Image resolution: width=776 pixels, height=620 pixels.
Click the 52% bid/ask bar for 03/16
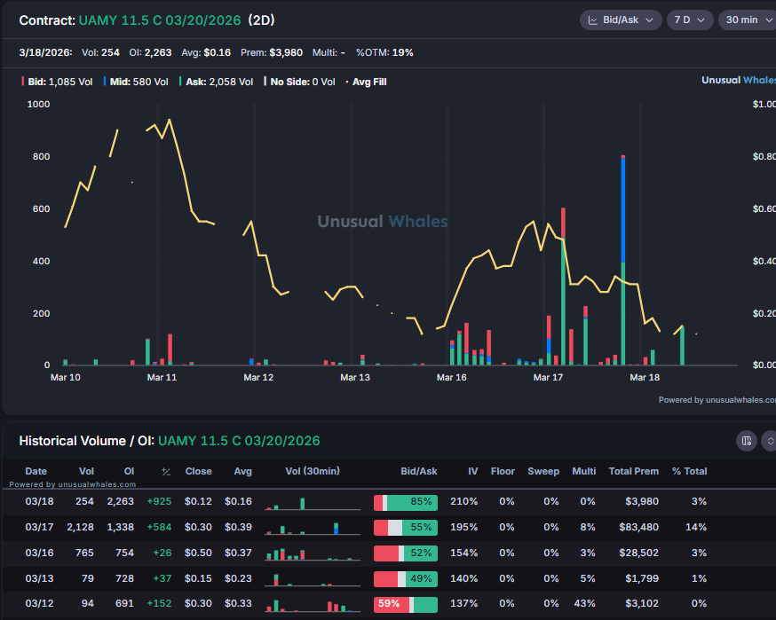406,553
